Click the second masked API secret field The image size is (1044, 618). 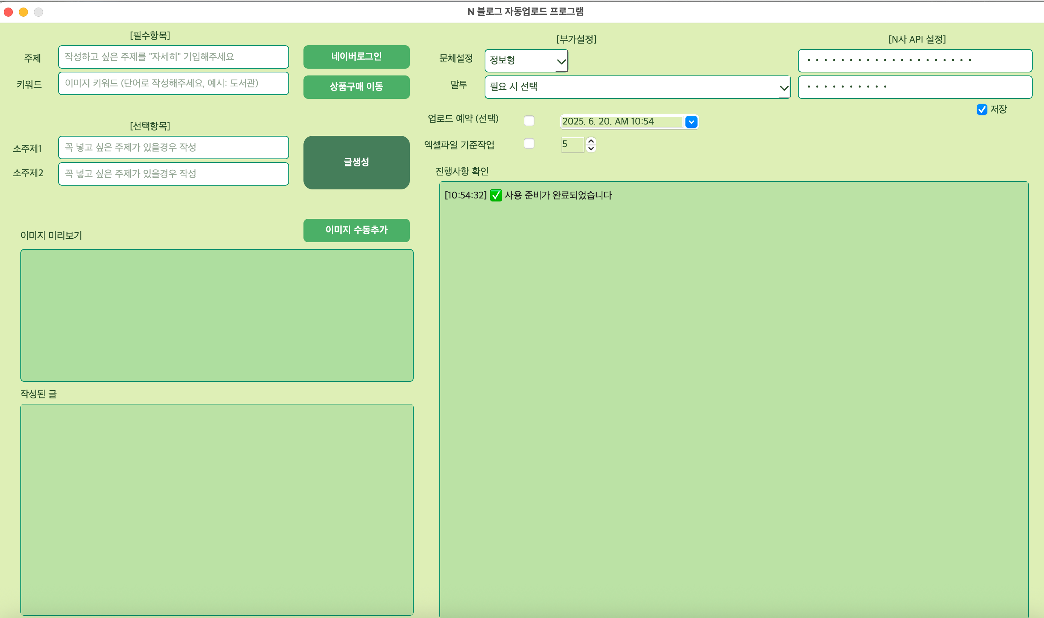pyautogui.click(x=915, y=87)
